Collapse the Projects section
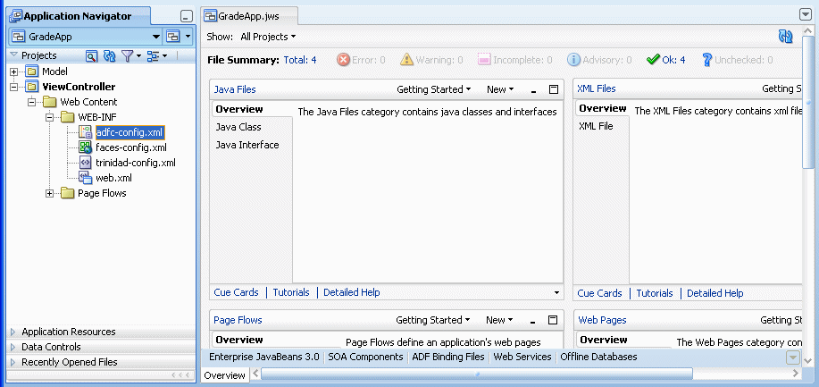Viewport: 819px width, 387px height. 13,55
